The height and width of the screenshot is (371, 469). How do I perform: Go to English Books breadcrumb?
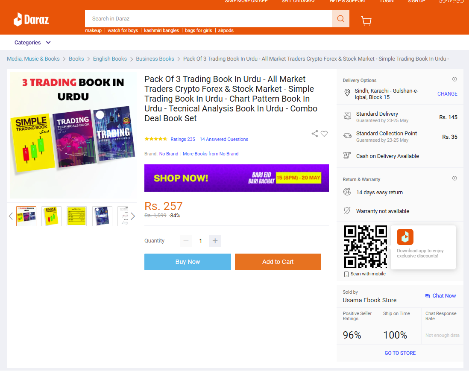tap(110, 59)
